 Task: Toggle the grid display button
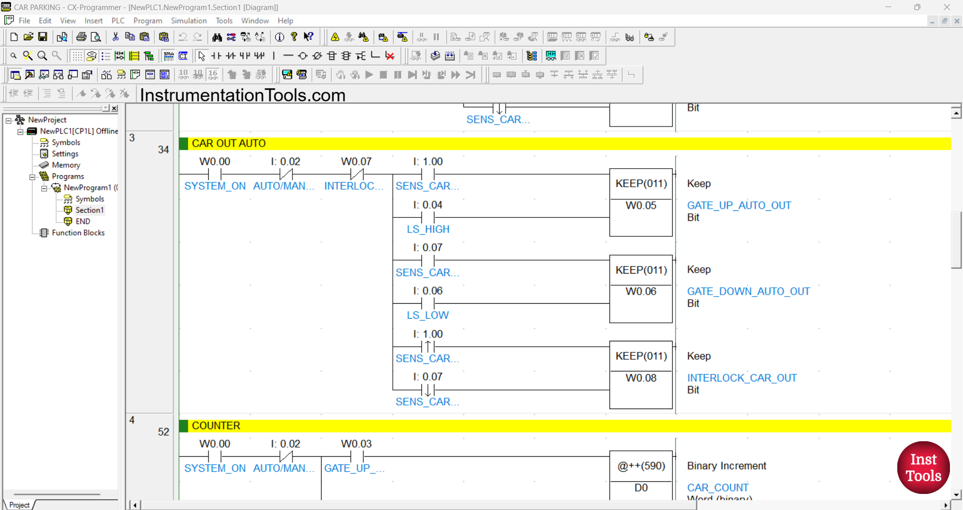point(76,56)
